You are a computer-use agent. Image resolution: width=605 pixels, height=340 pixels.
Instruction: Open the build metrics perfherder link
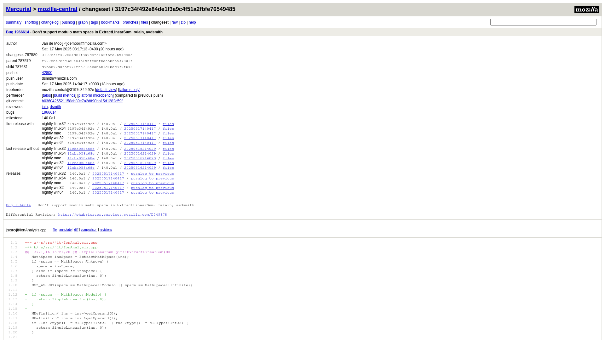pyautogui.click(x=65, y=95)
